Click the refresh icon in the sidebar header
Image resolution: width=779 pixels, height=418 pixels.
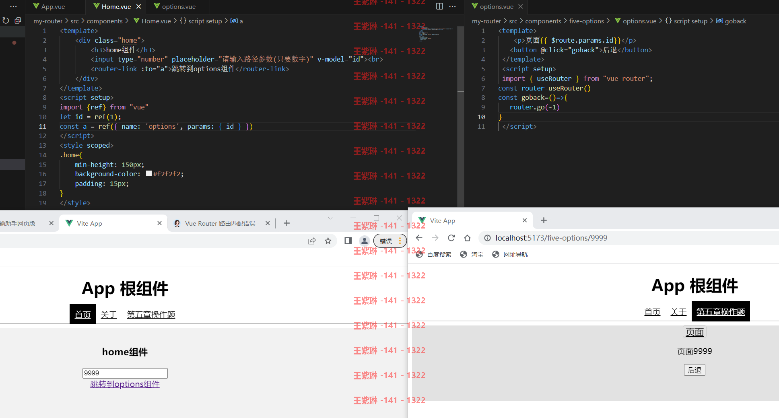click(6, 21)
